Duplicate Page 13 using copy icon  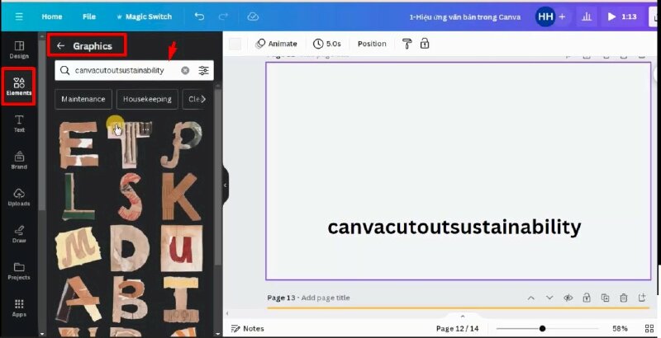[x=605, y=298]
